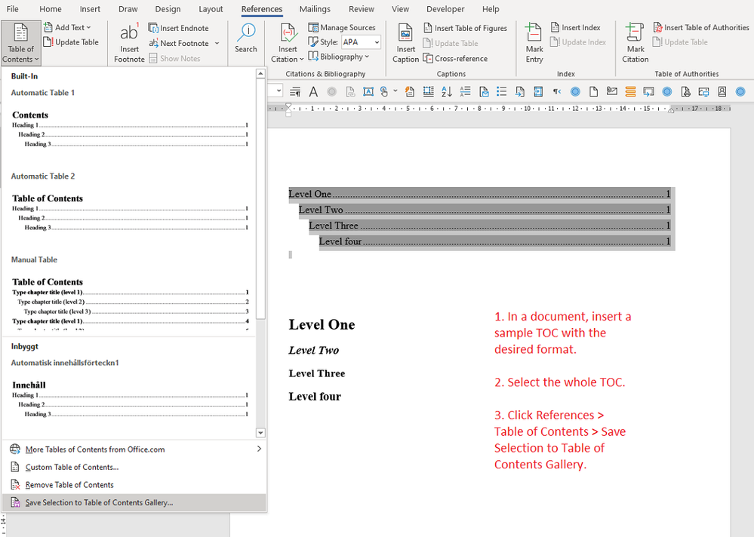Click the paragraph mark direction icon

pos(557,91)
